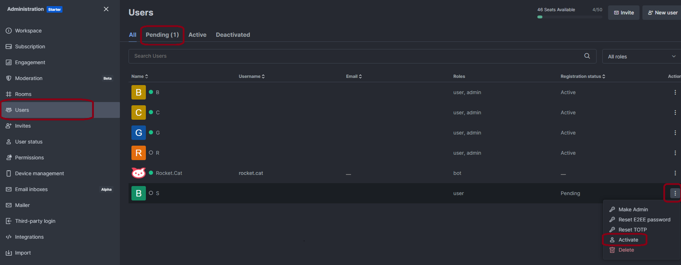Open Device management settings
Image resolution: width=681 pixels, height=265 pixels.
39,173
